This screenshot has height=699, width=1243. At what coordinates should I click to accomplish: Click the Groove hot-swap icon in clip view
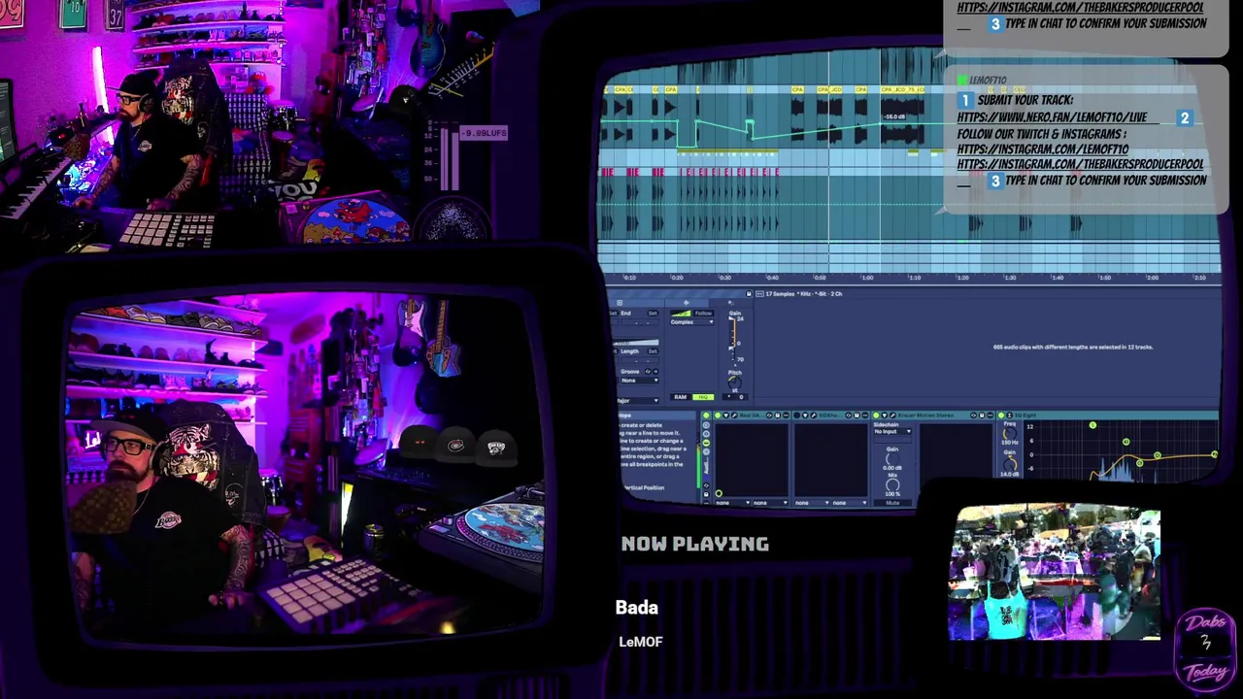[648, 372]
